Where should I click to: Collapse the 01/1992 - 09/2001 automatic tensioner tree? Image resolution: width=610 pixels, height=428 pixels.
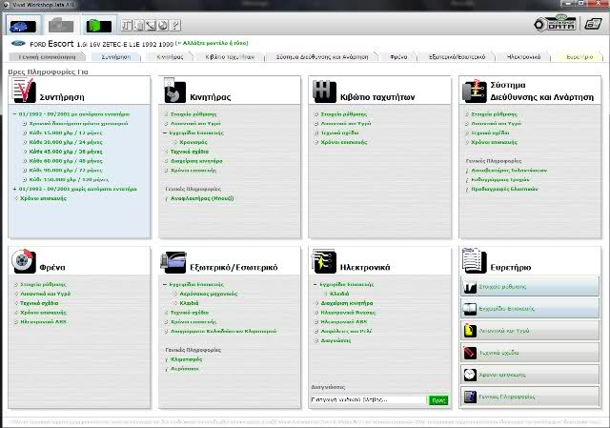tap(16, 114)
